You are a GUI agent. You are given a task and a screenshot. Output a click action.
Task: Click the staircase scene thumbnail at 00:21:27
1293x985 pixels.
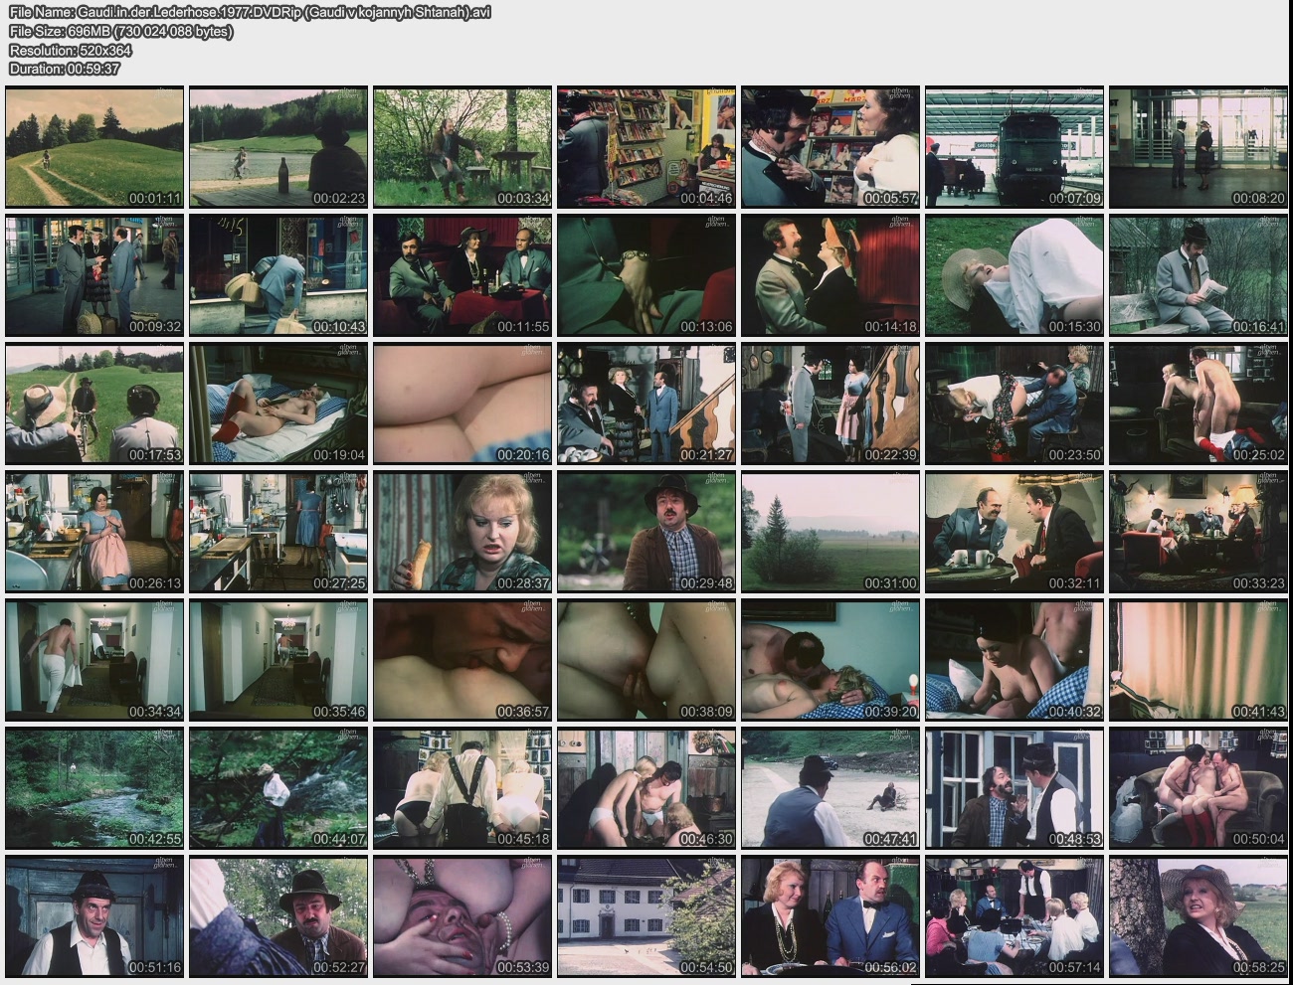(646, 404)
